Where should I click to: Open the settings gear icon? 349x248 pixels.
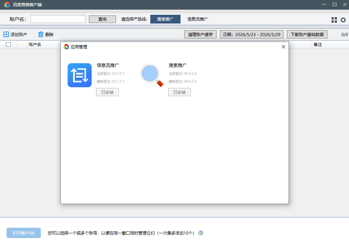tap(343, 20)
